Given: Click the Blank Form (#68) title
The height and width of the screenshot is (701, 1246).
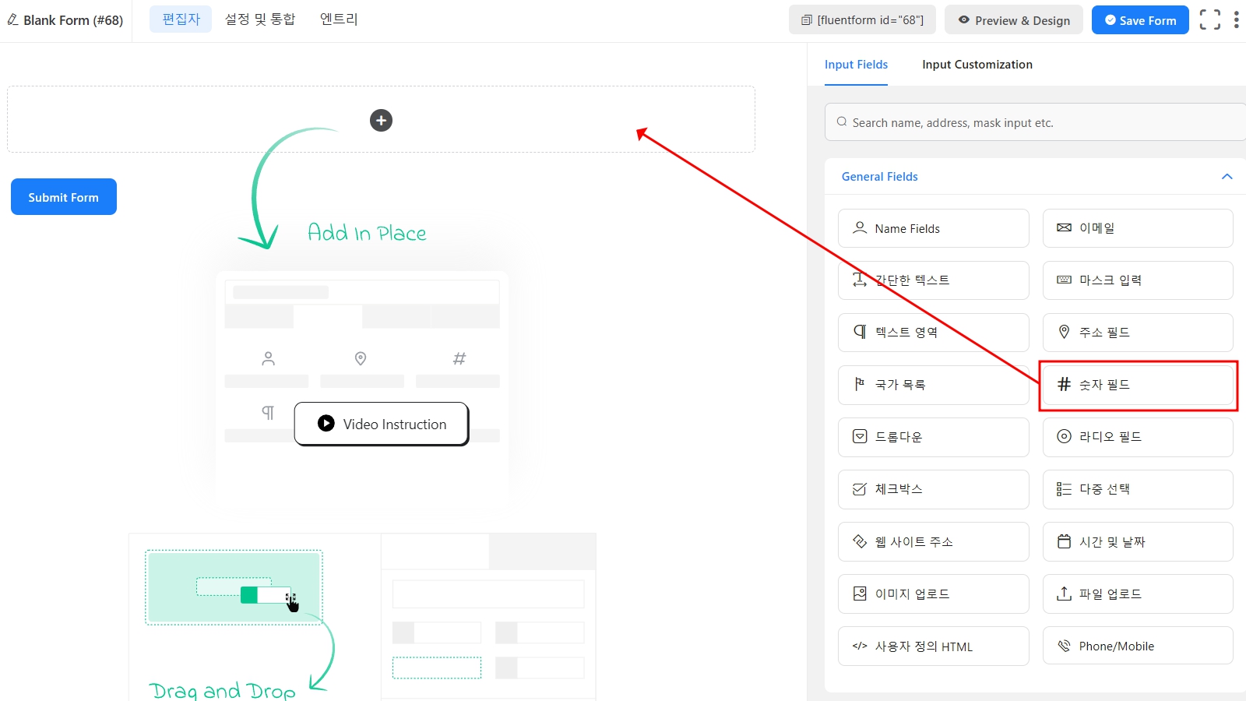Looking at the screenshot, I should tap(73, 20).
